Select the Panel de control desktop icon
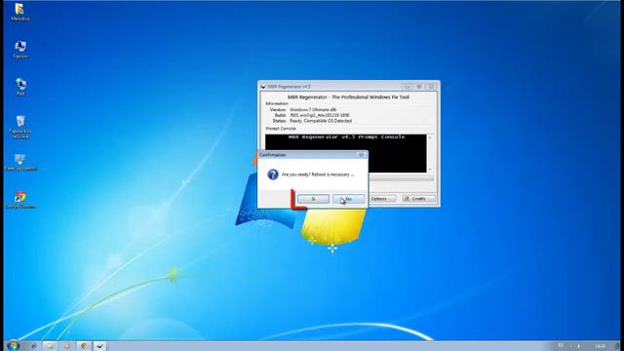The height and width of the screenshot is (351, 624). pos(20,163)
